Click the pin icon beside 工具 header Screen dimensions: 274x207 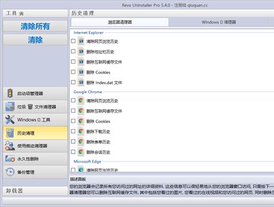(21, 14)
